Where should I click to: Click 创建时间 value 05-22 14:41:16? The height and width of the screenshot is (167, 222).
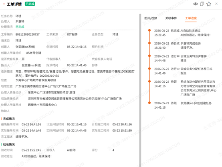[x=77, y=47]
